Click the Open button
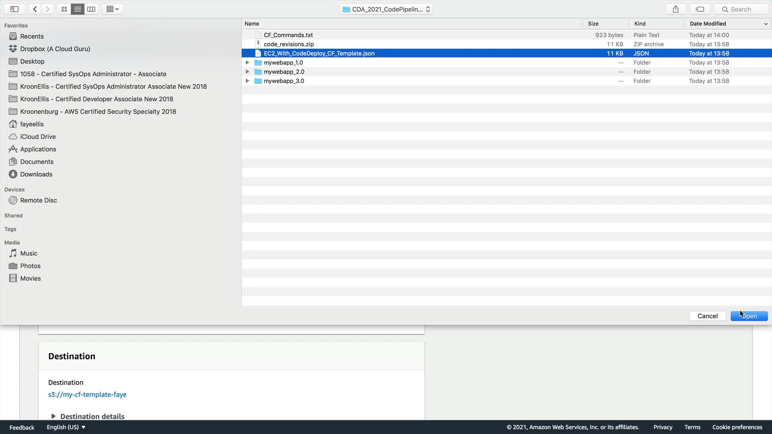The width and height of the screenshot is (772, 434). click(x=749, y=316)
